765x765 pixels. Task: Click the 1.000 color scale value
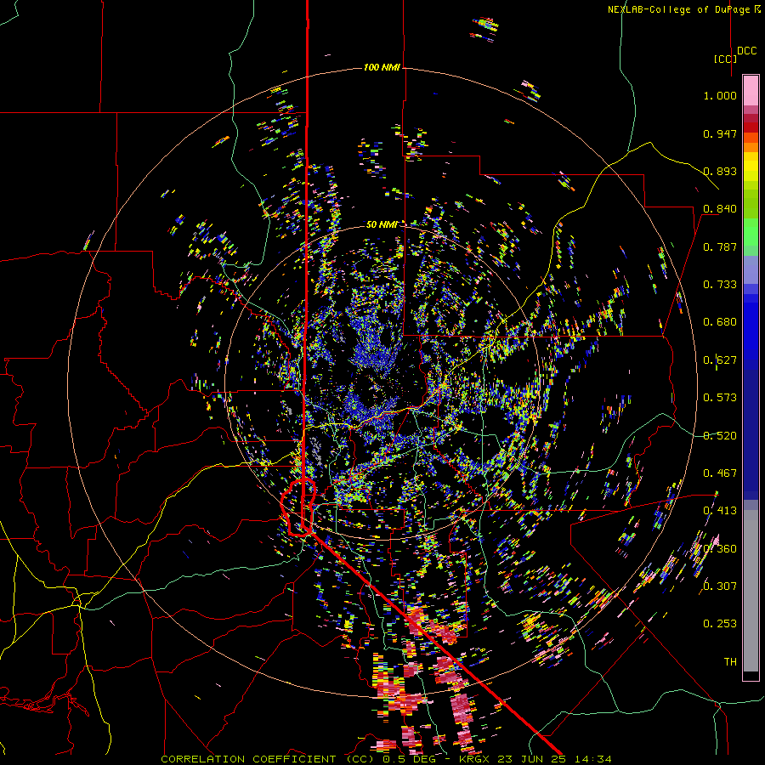coord(720,95)
